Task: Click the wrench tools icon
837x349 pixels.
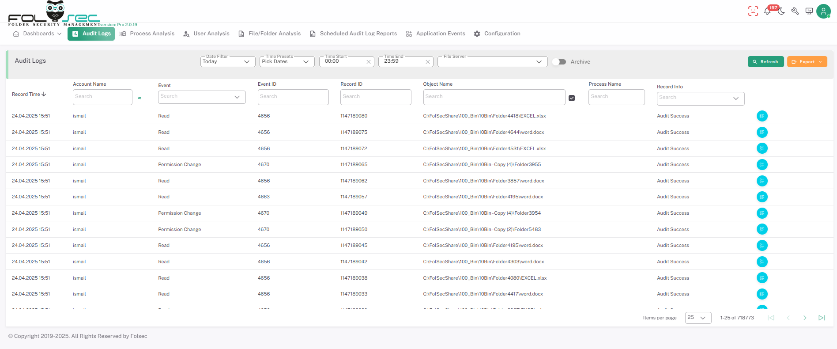Action: coord(795,11)
